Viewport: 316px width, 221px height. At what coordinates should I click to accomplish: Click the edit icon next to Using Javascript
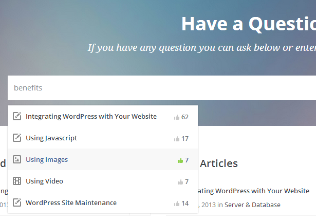[17, 138]
